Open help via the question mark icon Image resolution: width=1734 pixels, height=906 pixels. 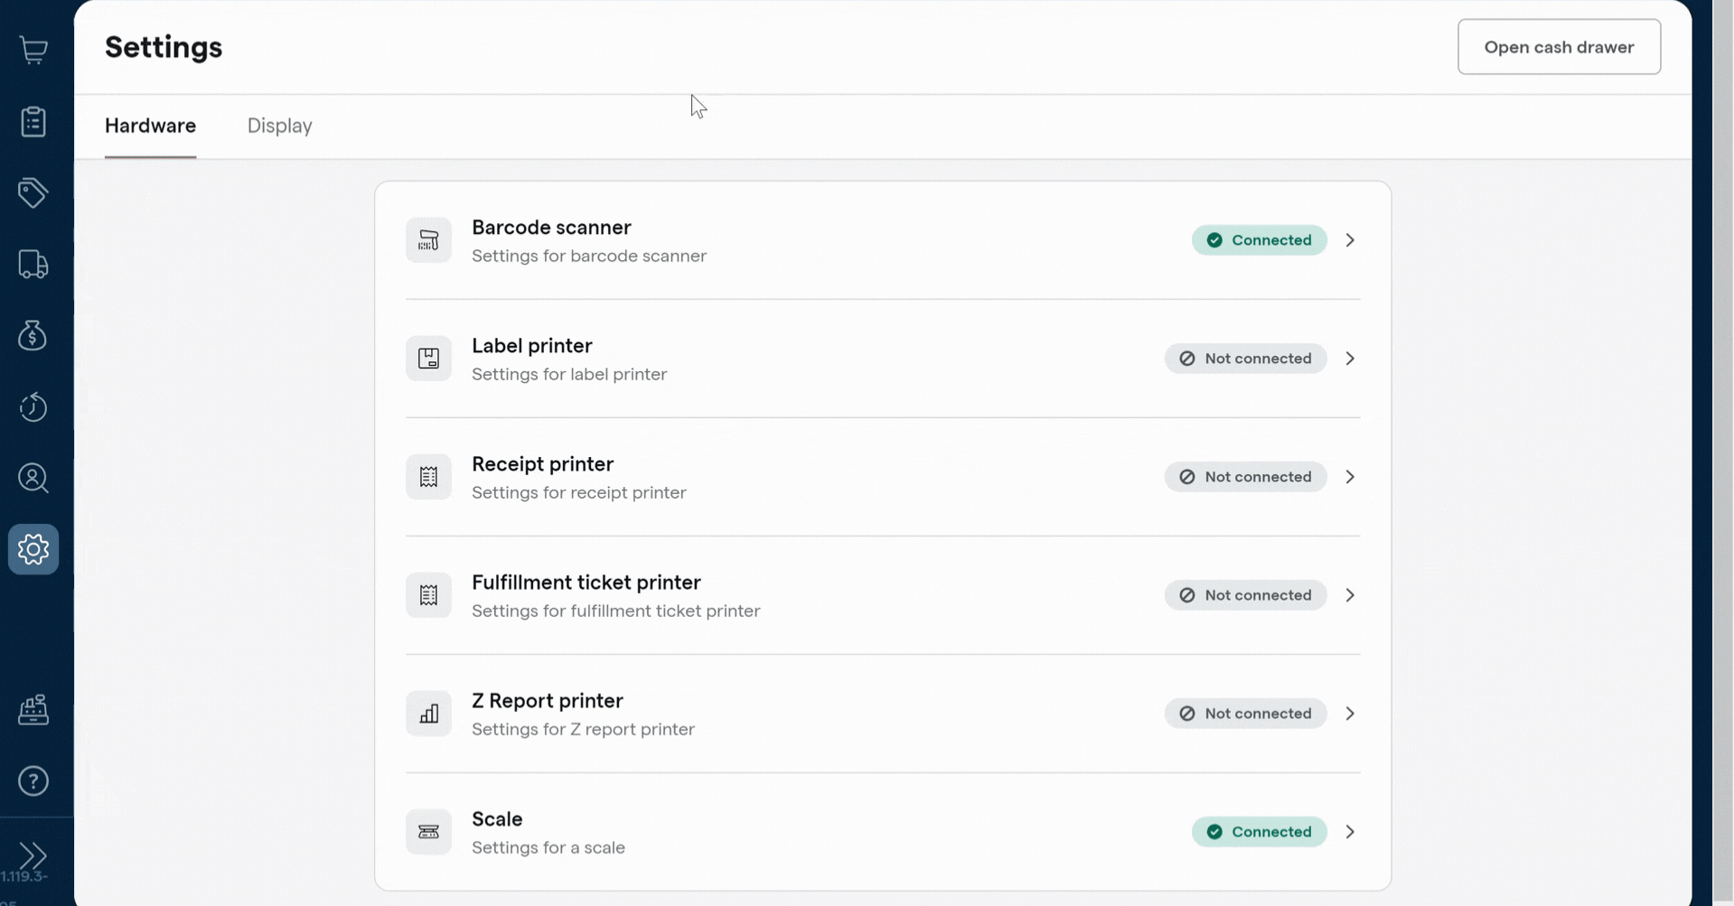[x=33, y=780]
